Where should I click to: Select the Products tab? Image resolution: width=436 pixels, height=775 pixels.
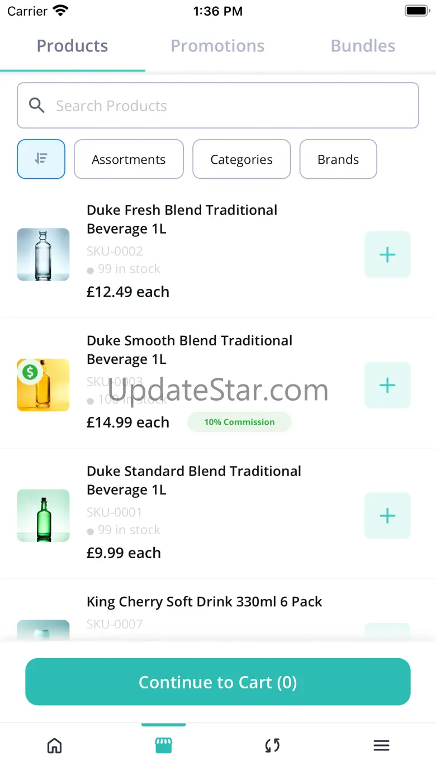point(72,46)
